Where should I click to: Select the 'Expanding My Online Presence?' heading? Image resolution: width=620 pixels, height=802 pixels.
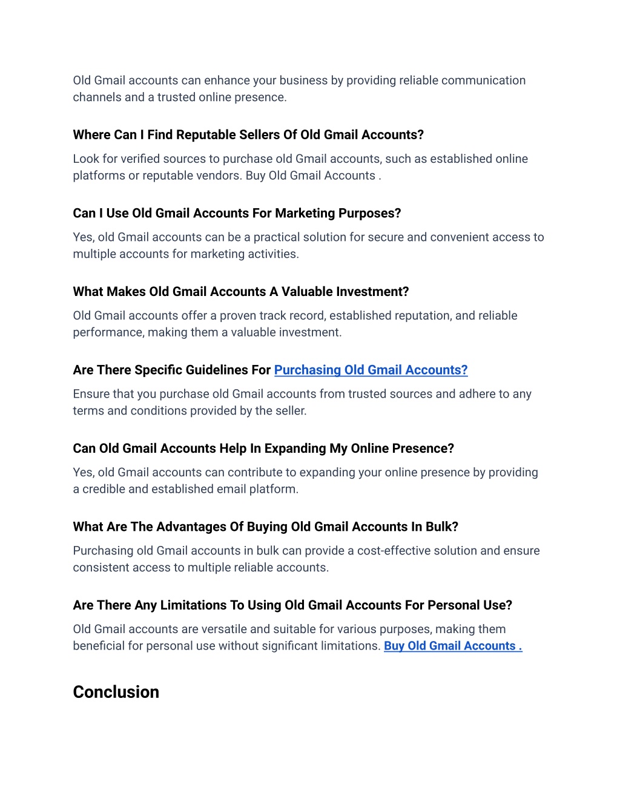pos(263,449)
